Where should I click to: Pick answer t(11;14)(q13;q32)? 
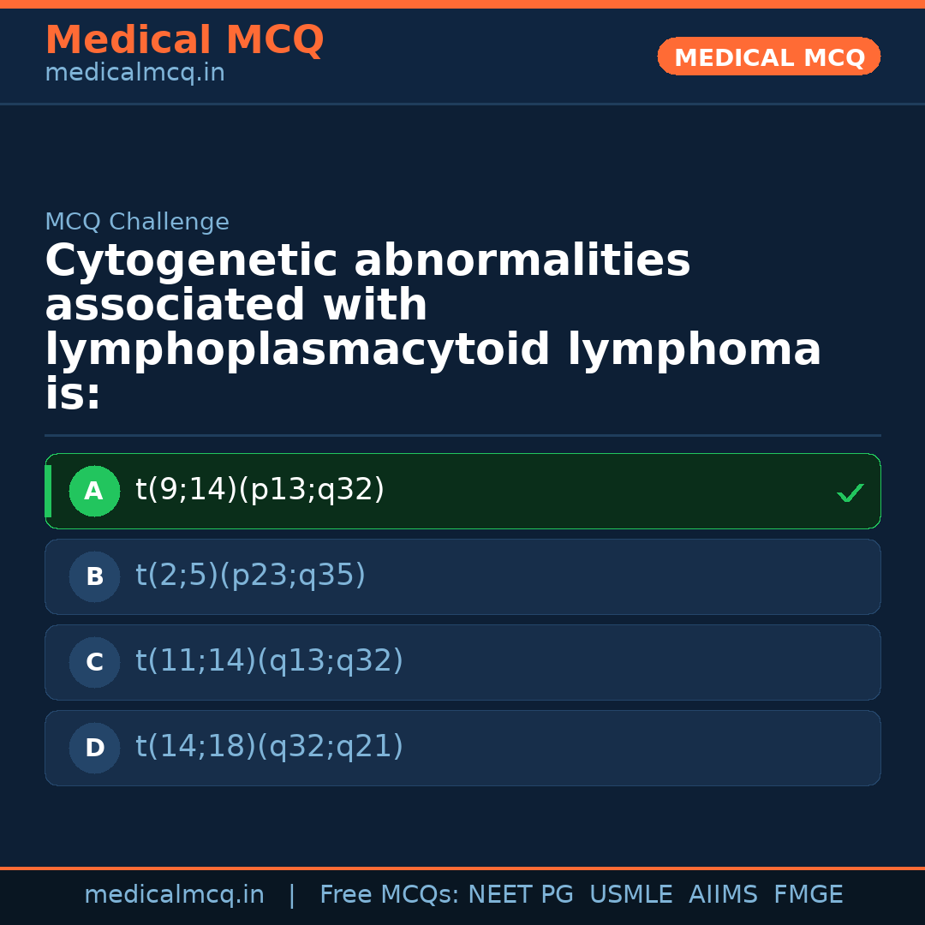coord(270,662)
